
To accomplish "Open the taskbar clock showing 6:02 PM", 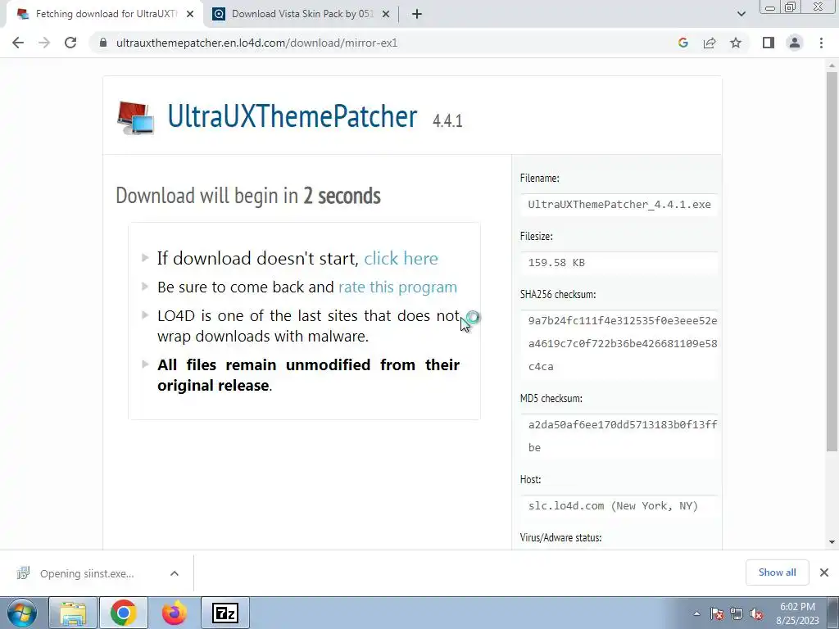I will 797,613.
